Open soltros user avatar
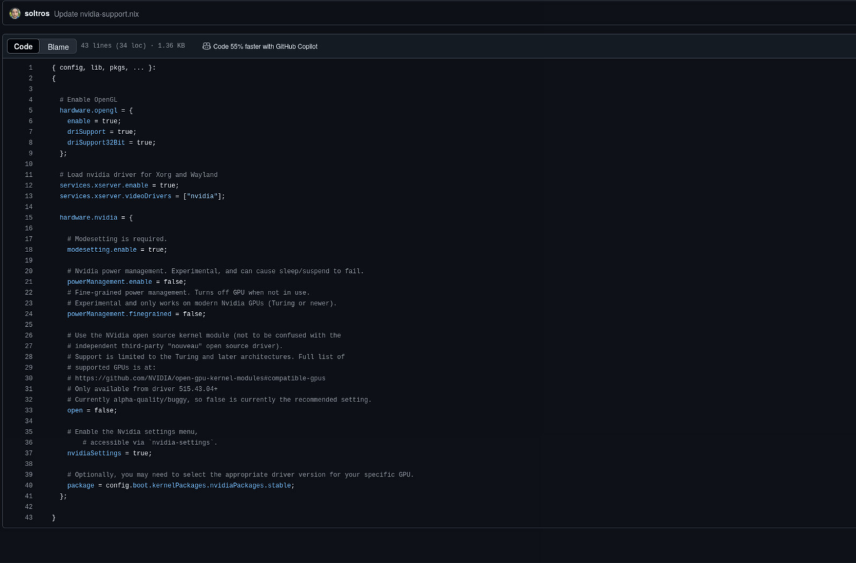 (x=15, y=13)
